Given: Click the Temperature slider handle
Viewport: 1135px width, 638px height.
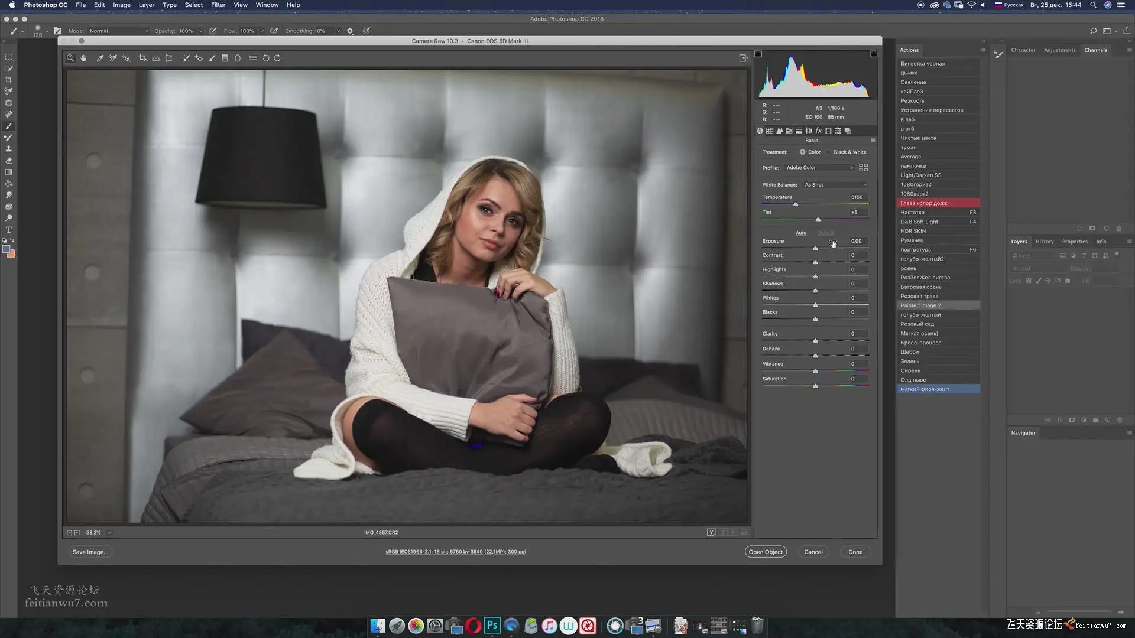Looking at the screenshot, I should (x=796, y=204).
